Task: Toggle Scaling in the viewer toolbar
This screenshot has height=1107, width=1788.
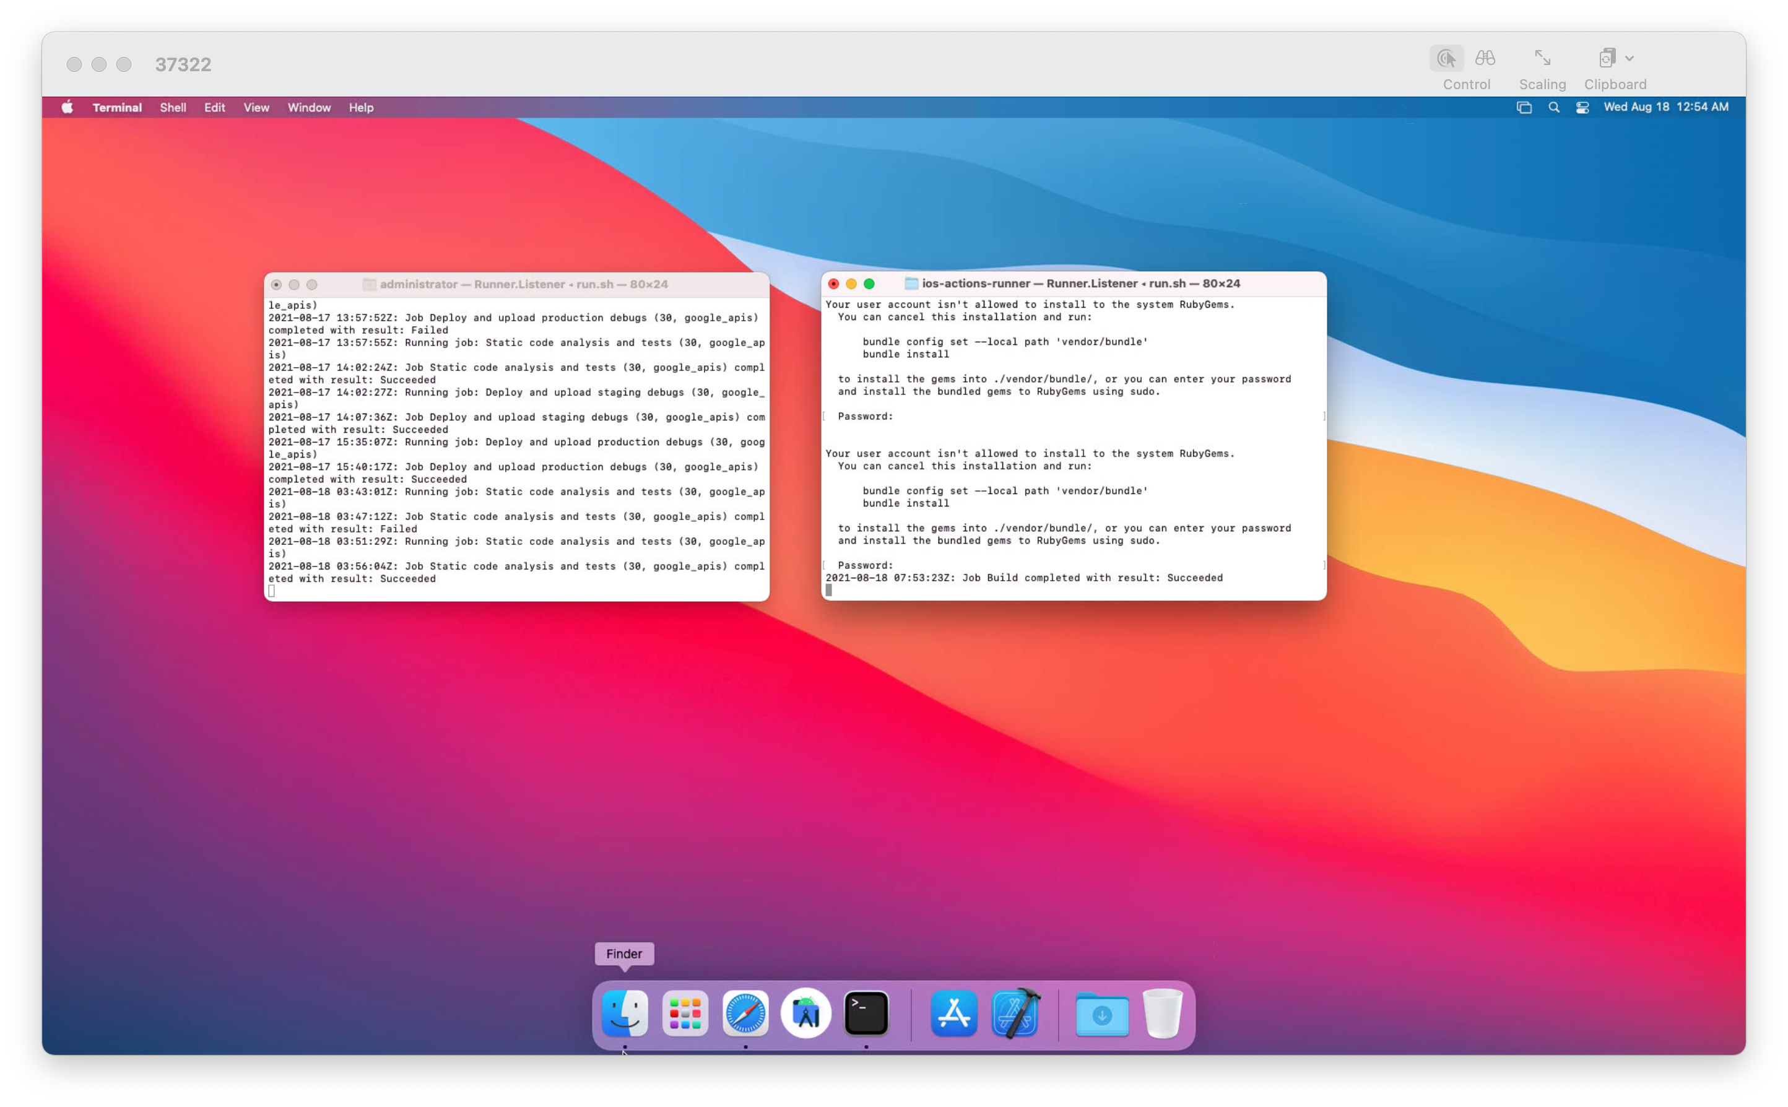Action: 1542,58
